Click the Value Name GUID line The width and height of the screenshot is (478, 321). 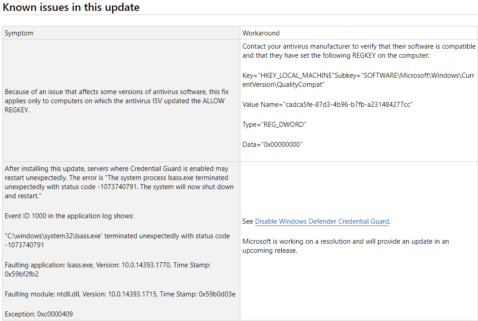tap(328, 105)
